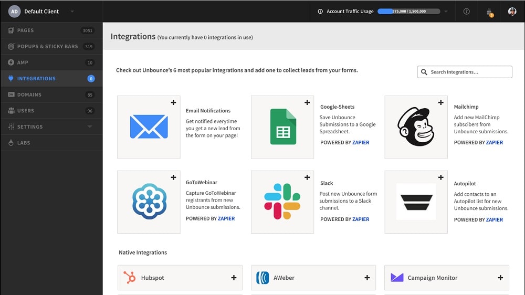Open Popups & Sticky Bars section
525x295 pixels.
pos(51,47)
